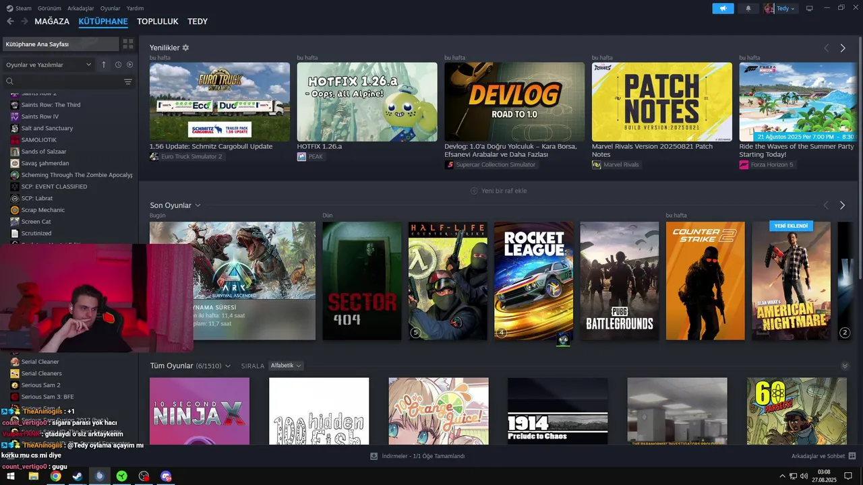This screenshot has width=863, height=485.
Task: Click the downloads icon beside İndirmeler
Action: pos(374,456)
